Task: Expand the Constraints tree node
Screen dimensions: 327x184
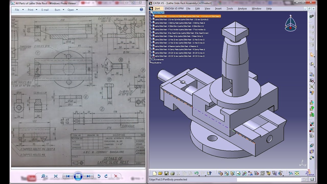Action: [x=151, y=59]
